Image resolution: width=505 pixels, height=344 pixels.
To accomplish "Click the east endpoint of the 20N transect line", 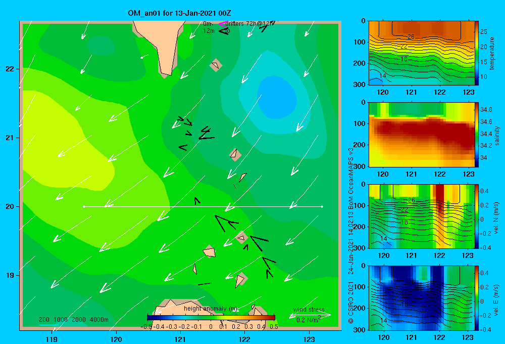I will (322, 206).
